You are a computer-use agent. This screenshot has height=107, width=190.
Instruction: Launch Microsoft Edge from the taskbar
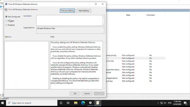[83, 103]
